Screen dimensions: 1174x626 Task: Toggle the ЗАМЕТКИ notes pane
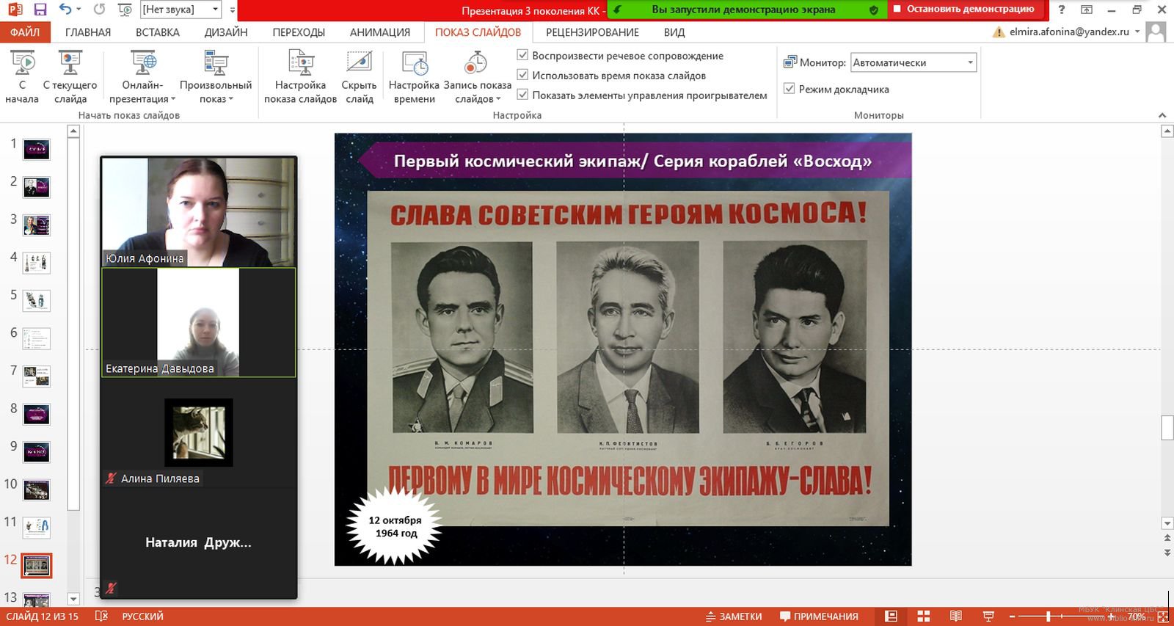734,616
